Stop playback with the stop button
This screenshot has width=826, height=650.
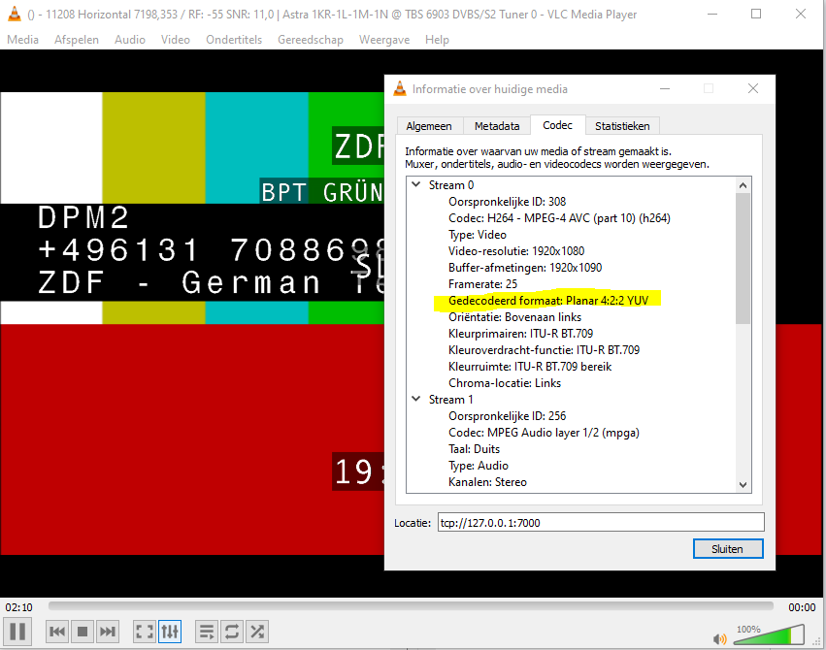click(83, 632)
